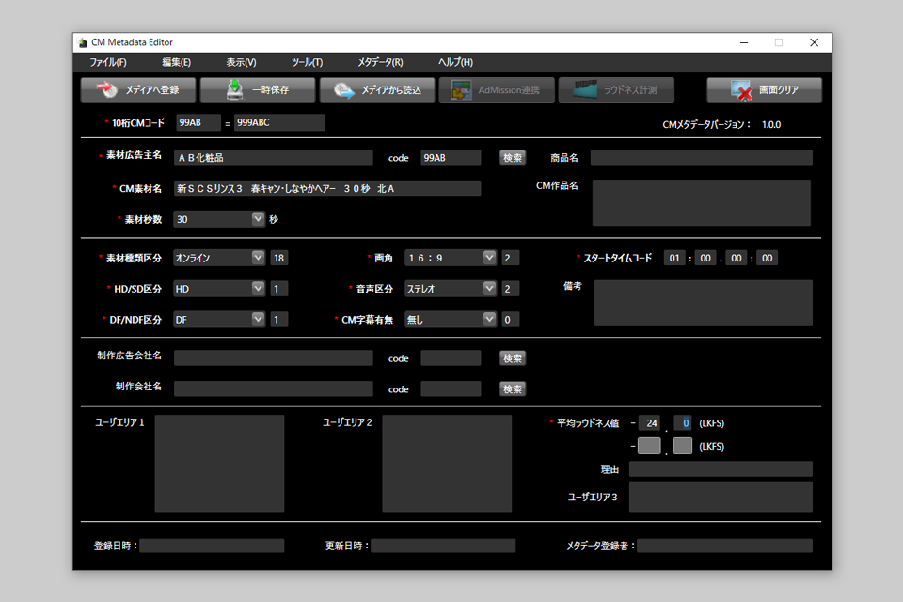Screen dimensions: 903x602
Task: Click the 制作会社名 name field
Action: 273,388
